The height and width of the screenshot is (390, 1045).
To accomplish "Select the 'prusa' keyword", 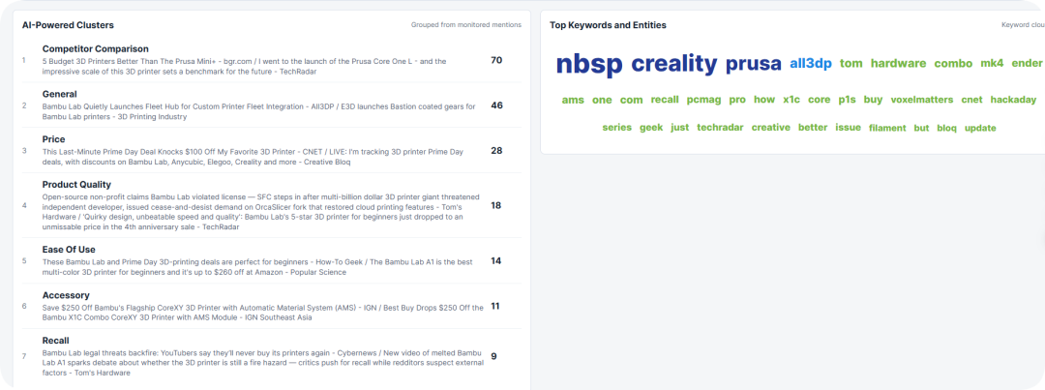I will click(753, 64).
